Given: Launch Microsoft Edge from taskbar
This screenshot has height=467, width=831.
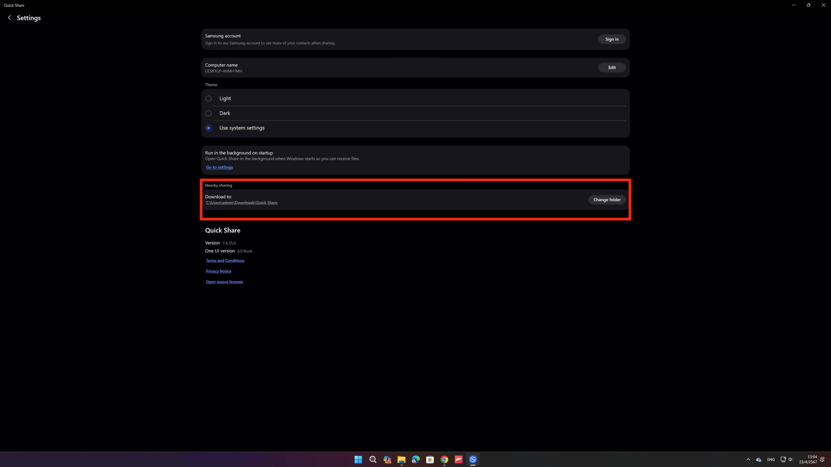Looking at the screenshot, I should [415, 459].
